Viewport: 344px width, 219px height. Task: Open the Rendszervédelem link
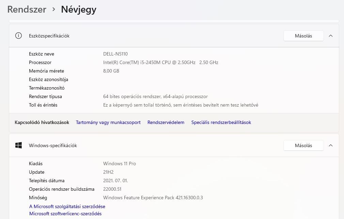click(x=166, y=122)
